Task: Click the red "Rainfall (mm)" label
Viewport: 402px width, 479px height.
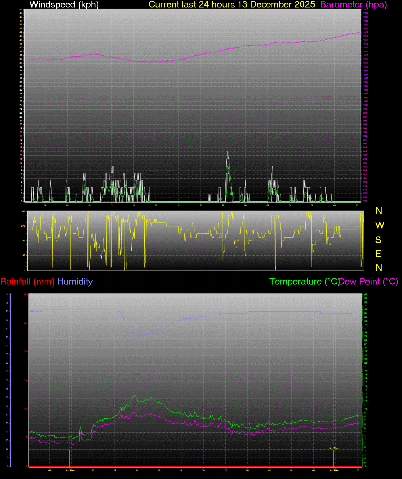Action: pyautogui.click(x=27, y=281)
